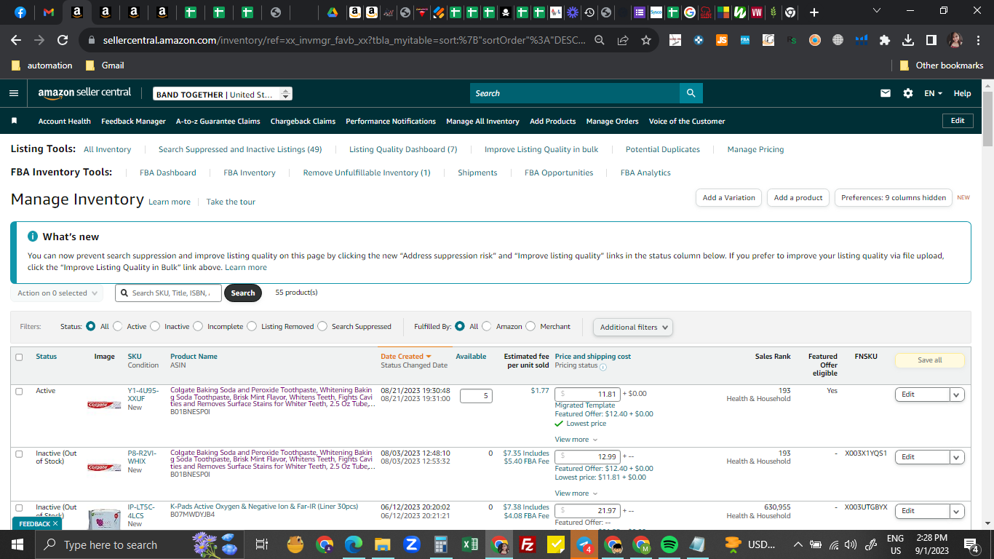Open the Windows Start menu
This screenshot has width=994, height=559.
17,544
